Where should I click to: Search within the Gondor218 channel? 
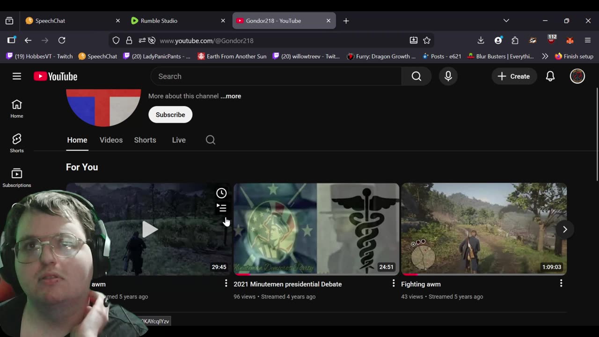point(211,140)
